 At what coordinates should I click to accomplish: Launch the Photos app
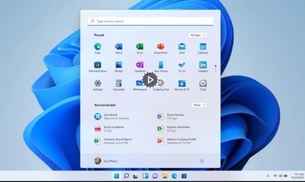click(119, 67)
